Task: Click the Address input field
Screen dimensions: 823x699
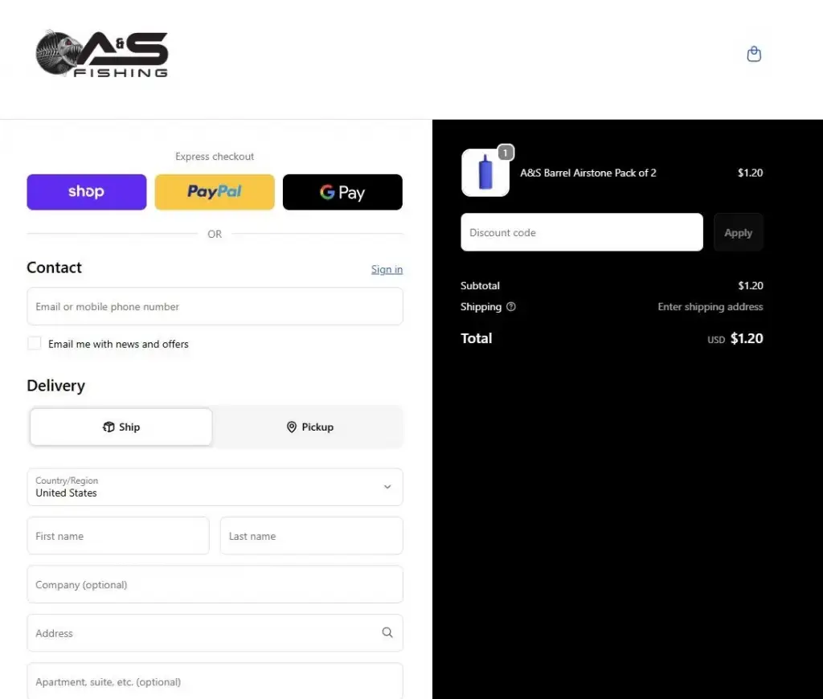Action: tap(215, 633)
